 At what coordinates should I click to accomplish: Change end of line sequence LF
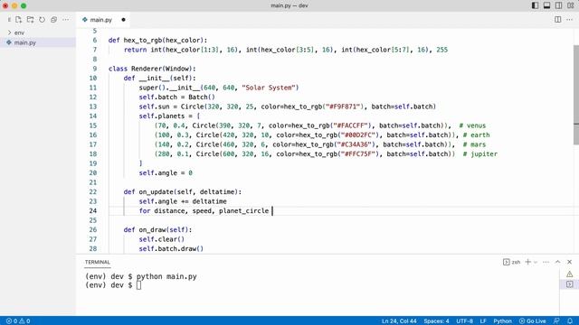click(483, 321)
